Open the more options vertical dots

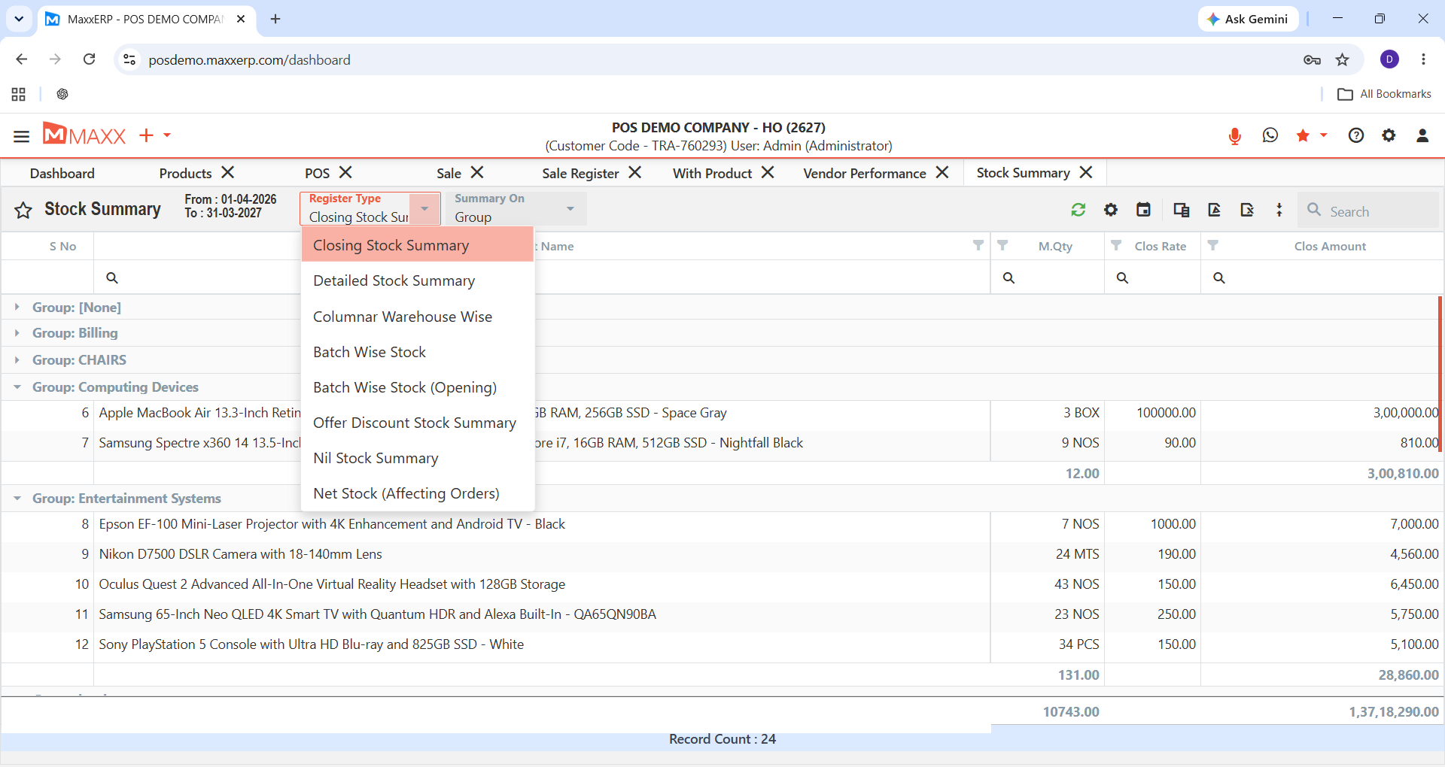click(1279, 210)
